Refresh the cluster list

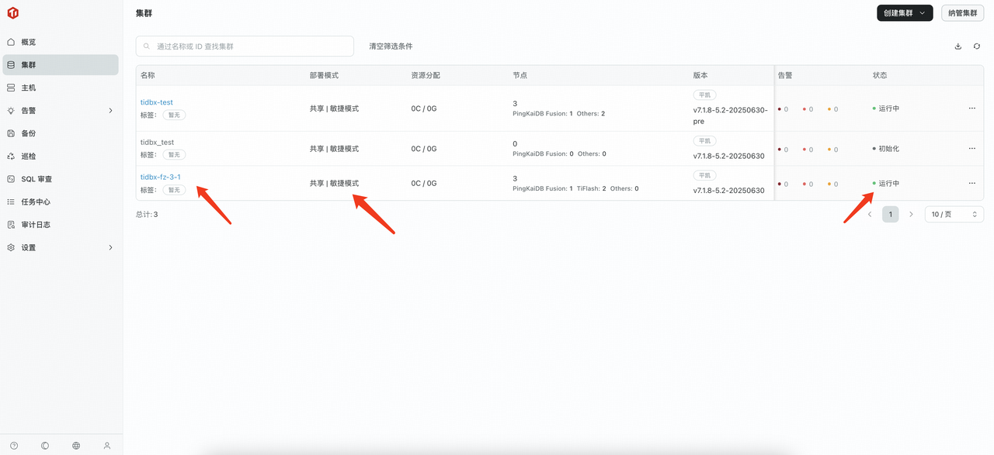(976, 47)
